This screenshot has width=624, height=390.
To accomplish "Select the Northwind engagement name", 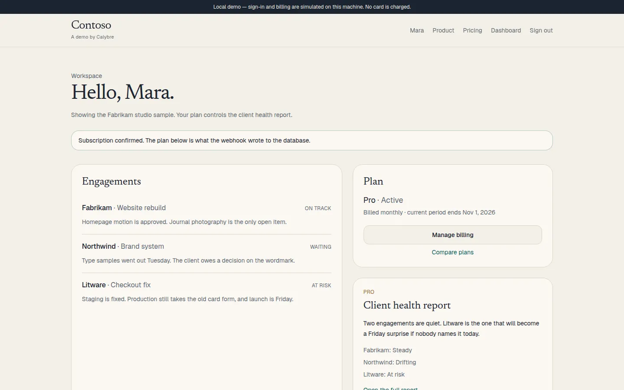I will (x=99, y=246).
